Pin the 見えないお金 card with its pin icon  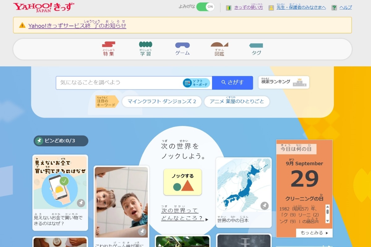point(81,203)
